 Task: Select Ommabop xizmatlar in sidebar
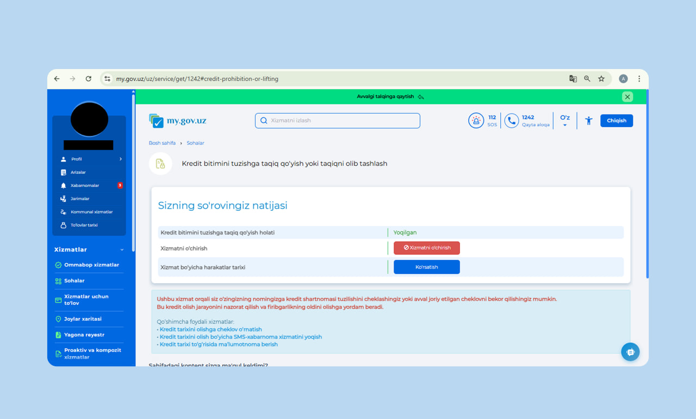91,265
